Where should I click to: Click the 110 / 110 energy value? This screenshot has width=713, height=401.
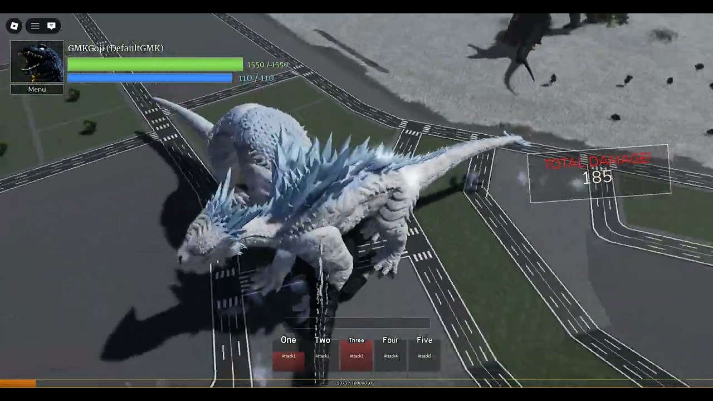[x=256, y=78]
